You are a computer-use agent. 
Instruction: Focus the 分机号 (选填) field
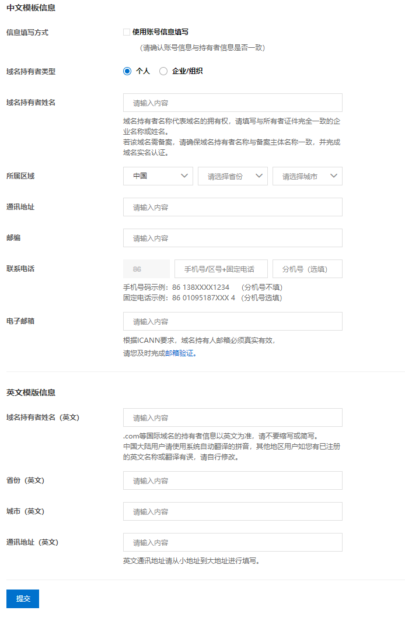pyautogui.click(x=308, y=269)
